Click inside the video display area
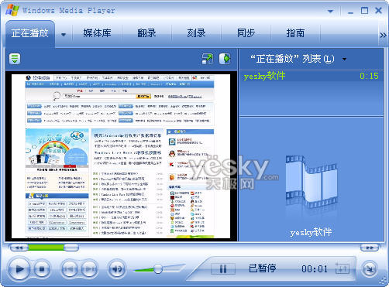The width and height of the screenshot is (389, 287). click(x=121, y=156)
